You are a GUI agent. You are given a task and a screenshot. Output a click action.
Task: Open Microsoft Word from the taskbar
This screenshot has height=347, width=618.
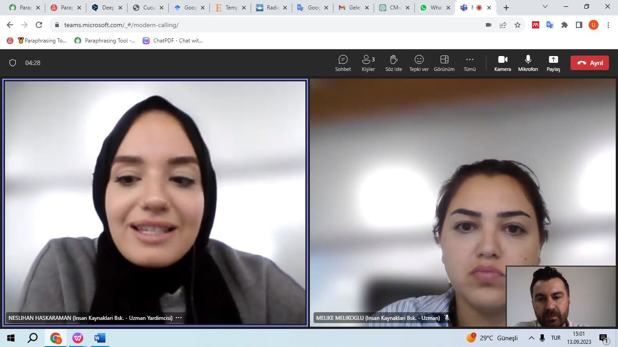tap(100, 338)
